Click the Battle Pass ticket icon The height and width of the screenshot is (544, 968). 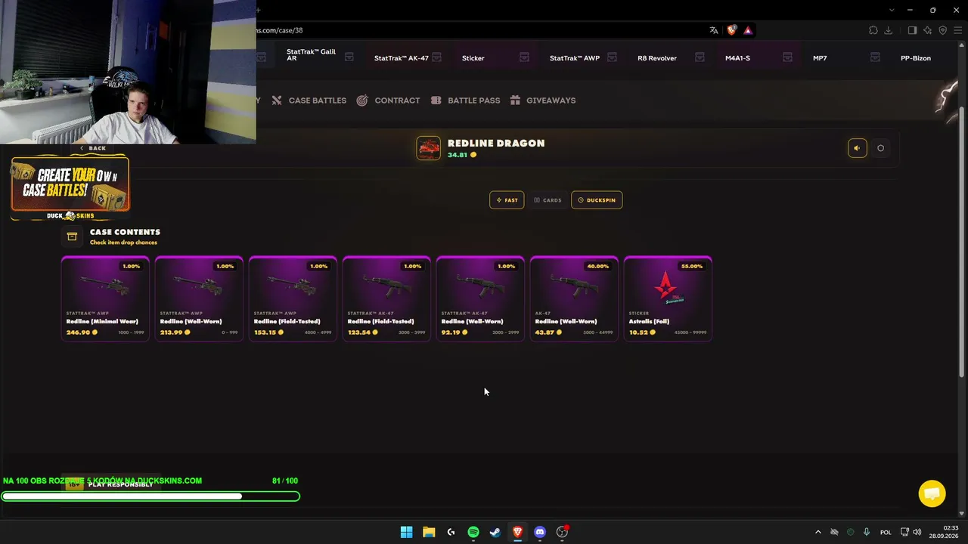click(436, 100)
